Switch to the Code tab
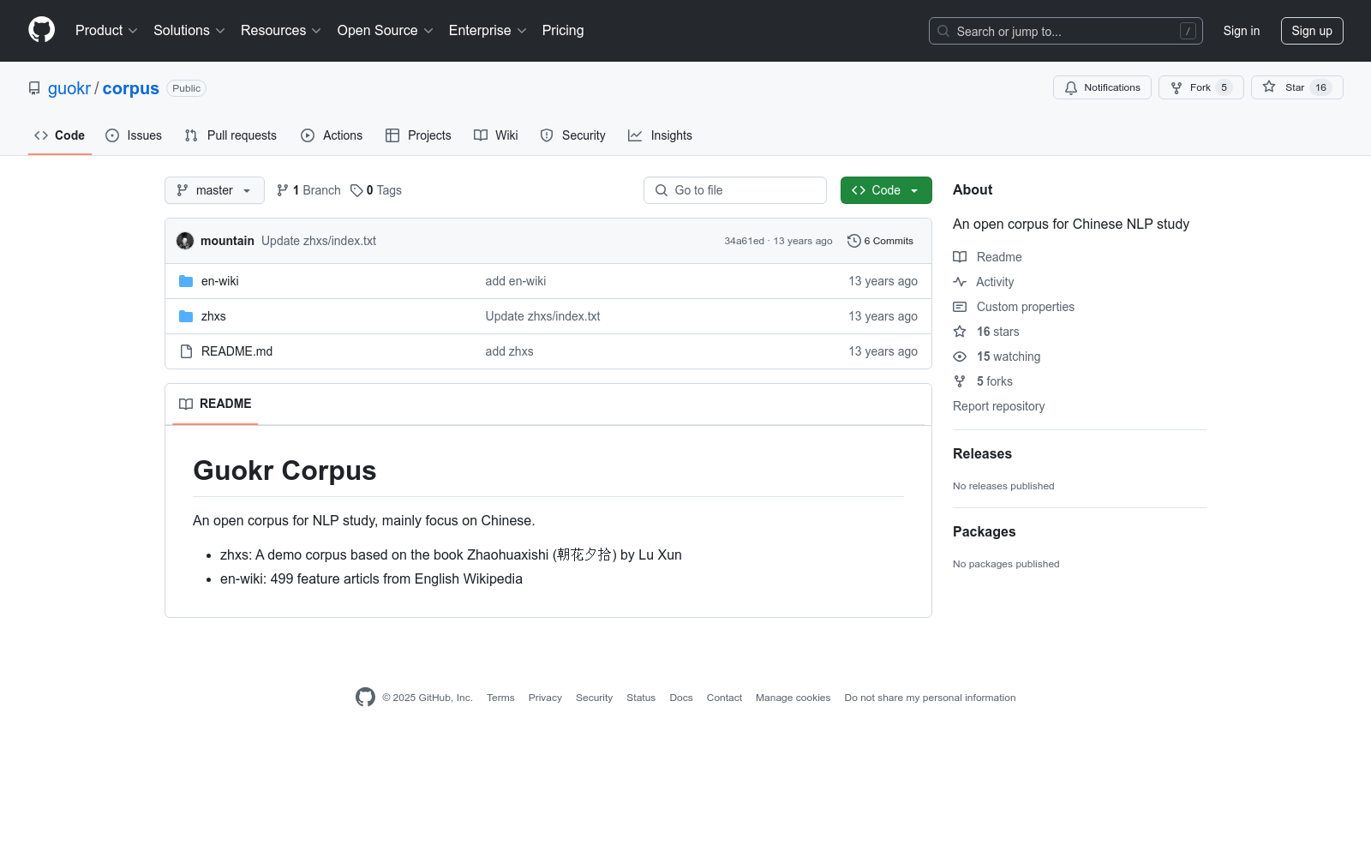 pos(60,135)
